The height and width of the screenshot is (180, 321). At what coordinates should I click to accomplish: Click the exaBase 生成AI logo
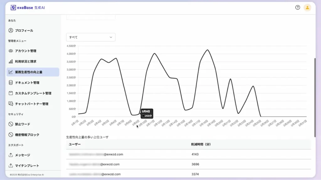tap(28, 7)
